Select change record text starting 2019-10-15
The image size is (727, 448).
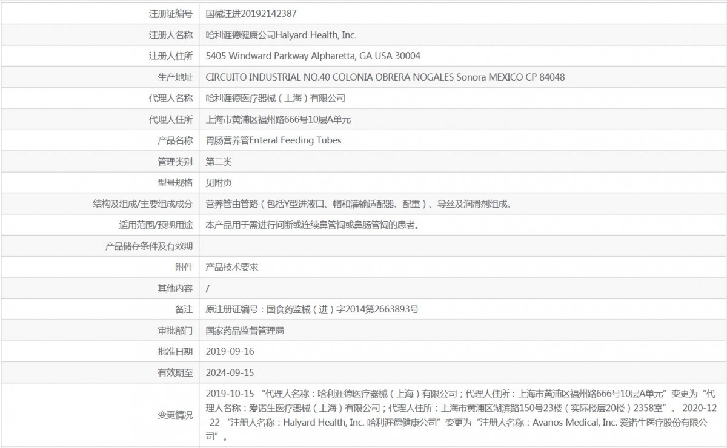pos(461,415)
